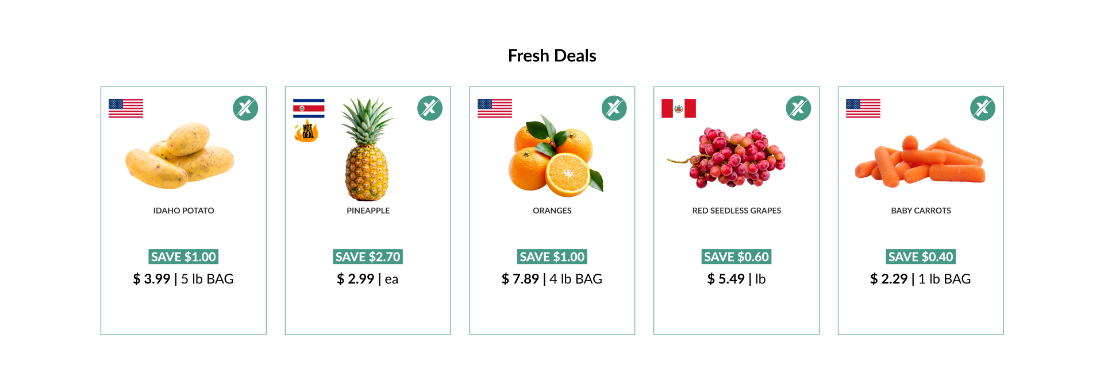
Task: Click the Costa Rica flag on Pineapple card
Action: (x=309, y=108)
